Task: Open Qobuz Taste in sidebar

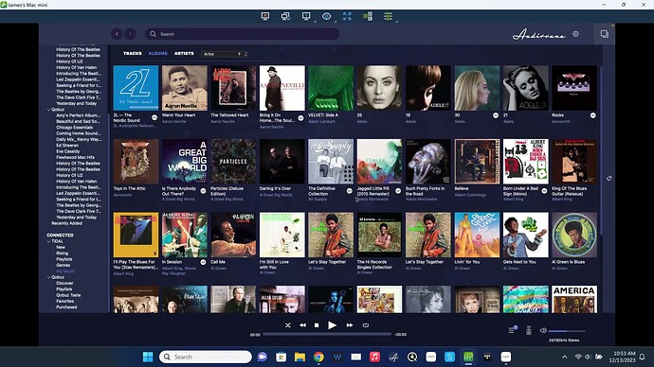Action: [x=68, y=295]
